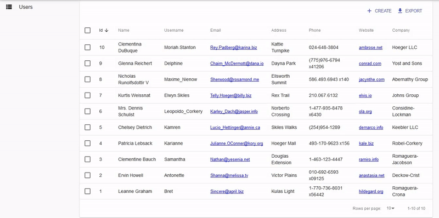
Task: Sort by the Company column header
Action: [x=401, y=30]
